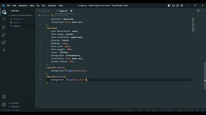
Task: Click Ninja status bar item
Action: (179, 110)
